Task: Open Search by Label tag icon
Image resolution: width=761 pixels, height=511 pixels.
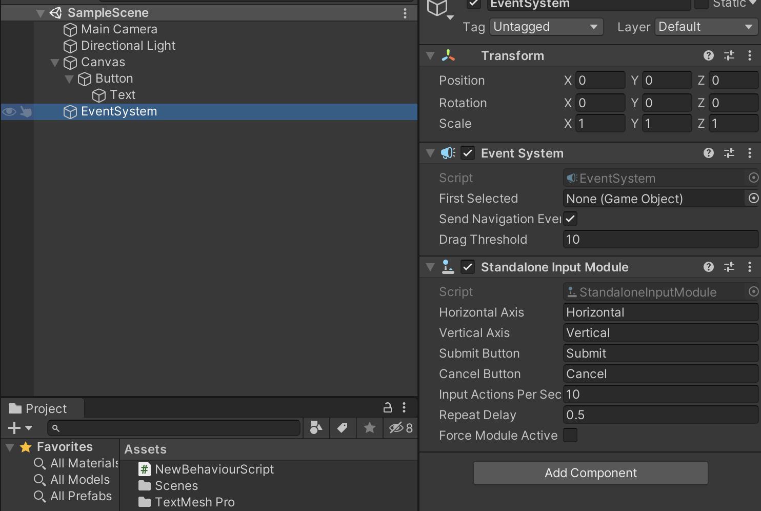Action: pos(343,428)
